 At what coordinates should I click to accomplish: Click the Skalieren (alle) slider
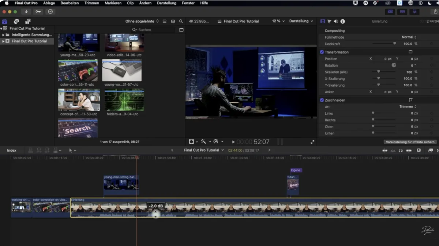(384, 72)
